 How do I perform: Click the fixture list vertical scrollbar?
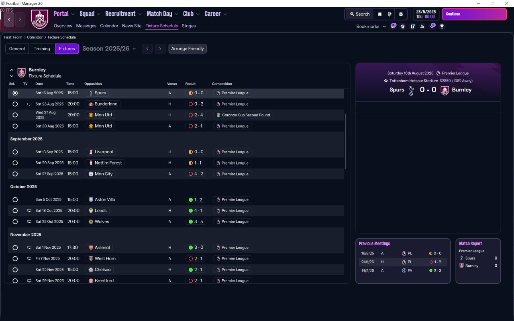pyautogui.click(x=345, y=141)
